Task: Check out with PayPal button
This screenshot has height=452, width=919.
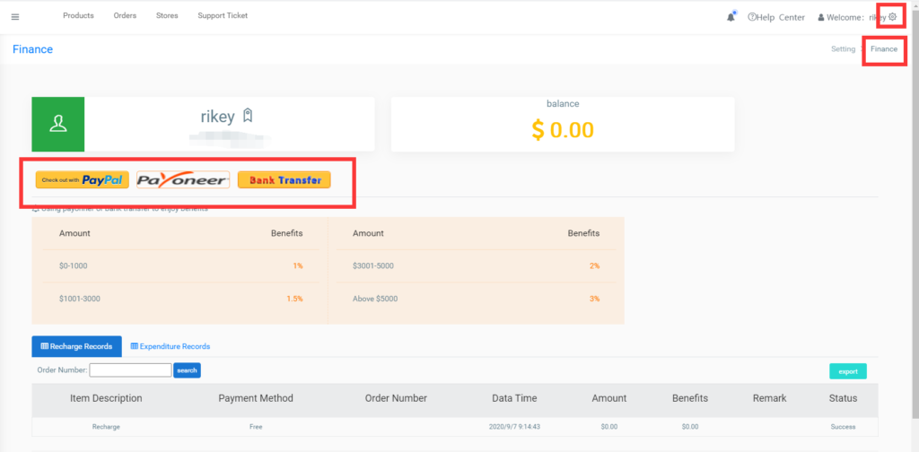Action: point(82,179)
